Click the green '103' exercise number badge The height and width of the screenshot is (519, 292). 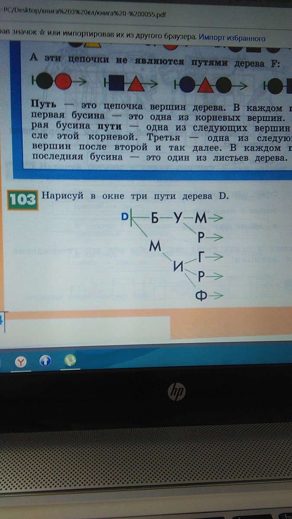[22, 200]
